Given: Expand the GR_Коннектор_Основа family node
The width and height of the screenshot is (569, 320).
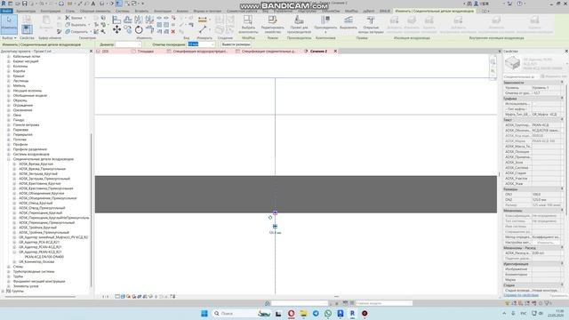Looking at the screenshot, I should (x=14, y=261).
